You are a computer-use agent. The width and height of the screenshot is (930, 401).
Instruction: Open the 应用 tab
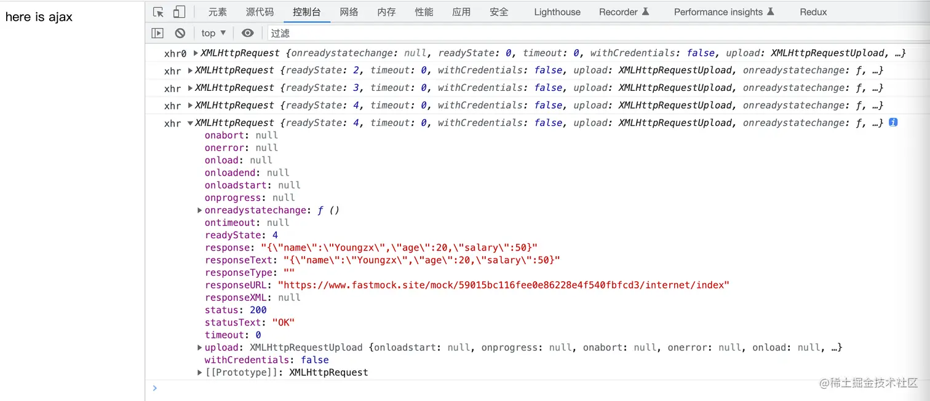[461, 12]
